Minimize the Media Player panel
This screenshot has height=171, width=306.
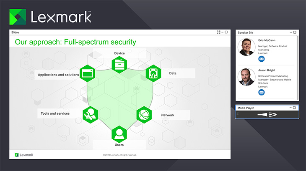pyautogui.click(x=290, y=108)
